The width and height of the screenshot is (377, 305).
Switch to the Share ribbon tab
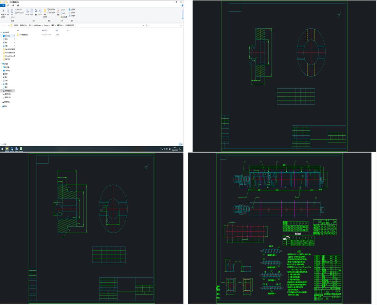point(13,5)
